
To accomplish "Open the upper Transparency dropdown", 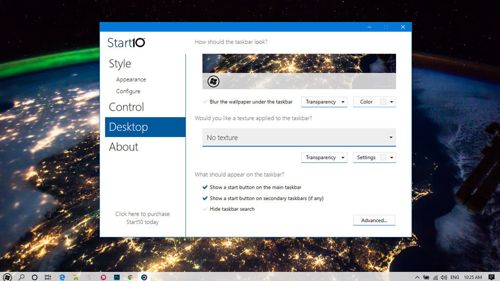I will click(324, 102).
